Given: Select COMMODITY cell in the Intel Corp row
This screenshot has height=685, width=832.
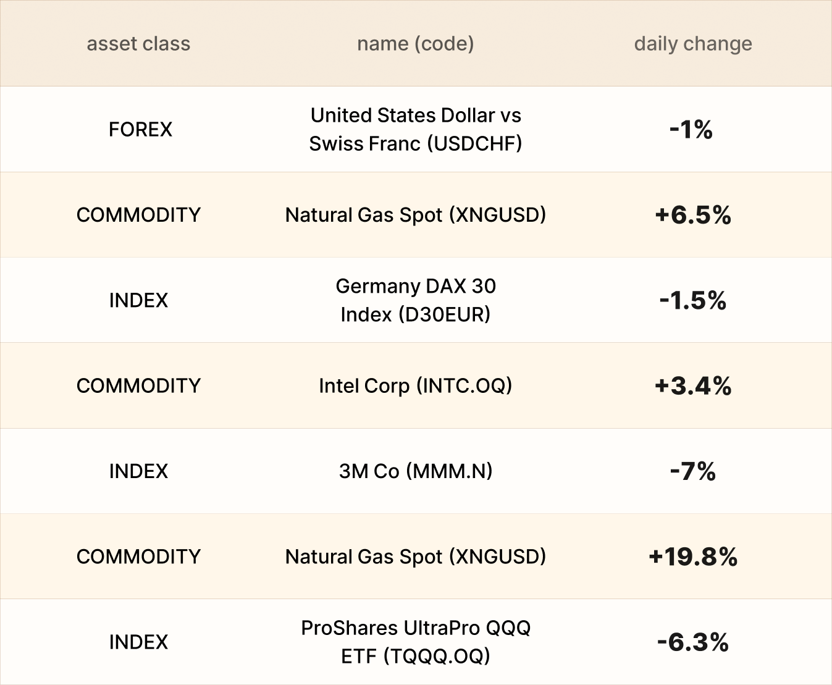Looking at the screenshot, I should (138, 386).
